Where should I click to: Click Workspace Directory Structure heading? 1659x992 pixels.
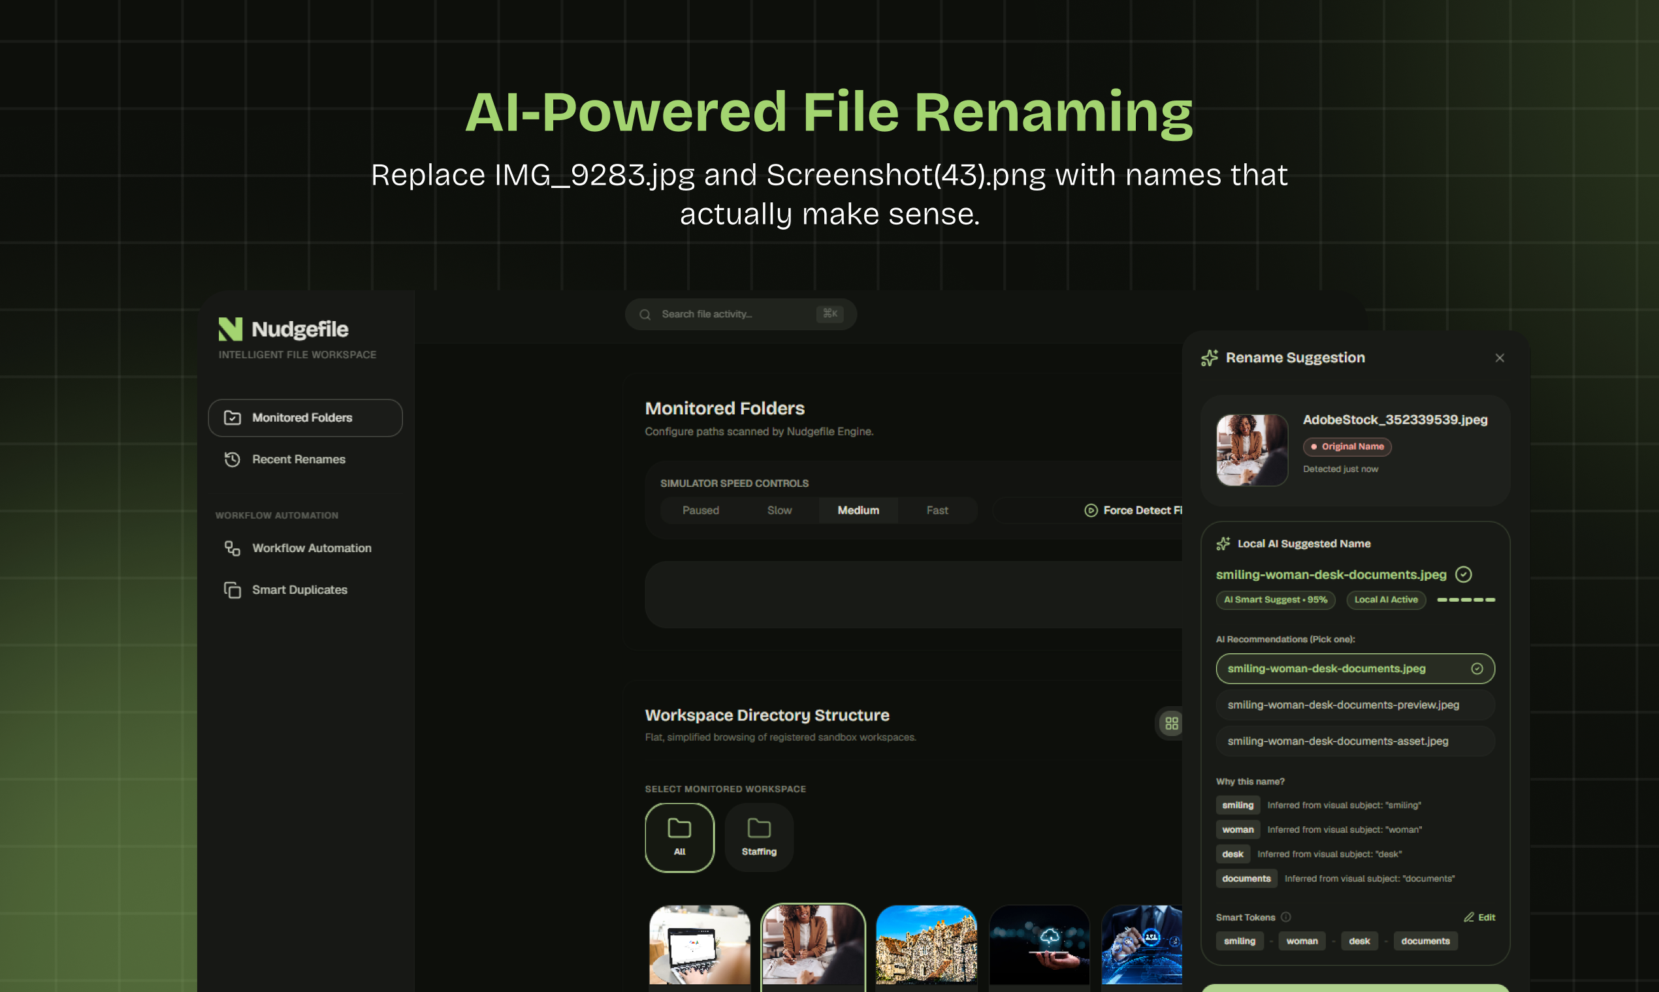767,715
